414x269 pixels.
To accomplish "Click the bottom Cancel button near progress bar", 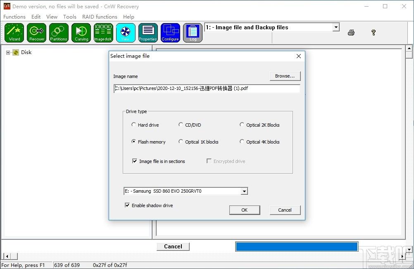I will coord(173,246).
